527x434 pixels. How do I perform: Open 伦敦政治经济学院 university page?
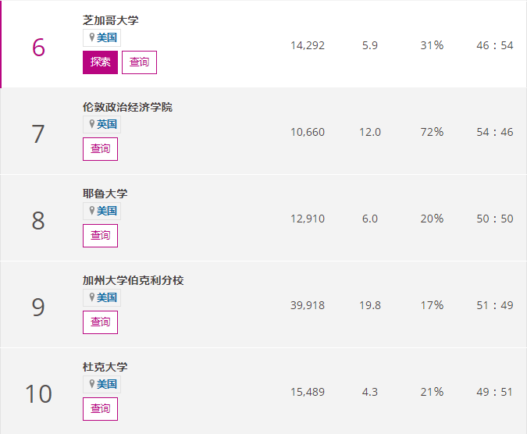(x=127, y=107)
